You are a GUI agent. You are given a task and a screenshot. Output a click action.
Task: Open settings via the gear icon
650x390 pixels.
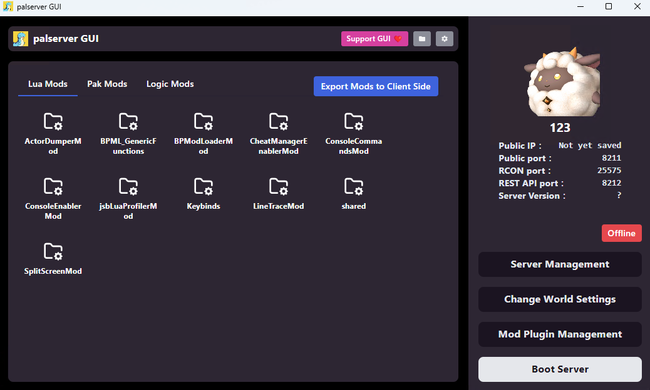coord(445,39)
